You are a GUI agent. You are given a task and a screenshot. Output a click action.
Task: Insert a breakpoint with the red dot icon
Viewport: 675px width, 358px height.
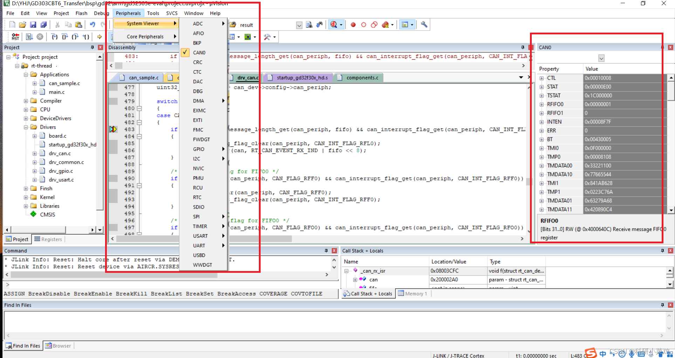tap(353, 25)
